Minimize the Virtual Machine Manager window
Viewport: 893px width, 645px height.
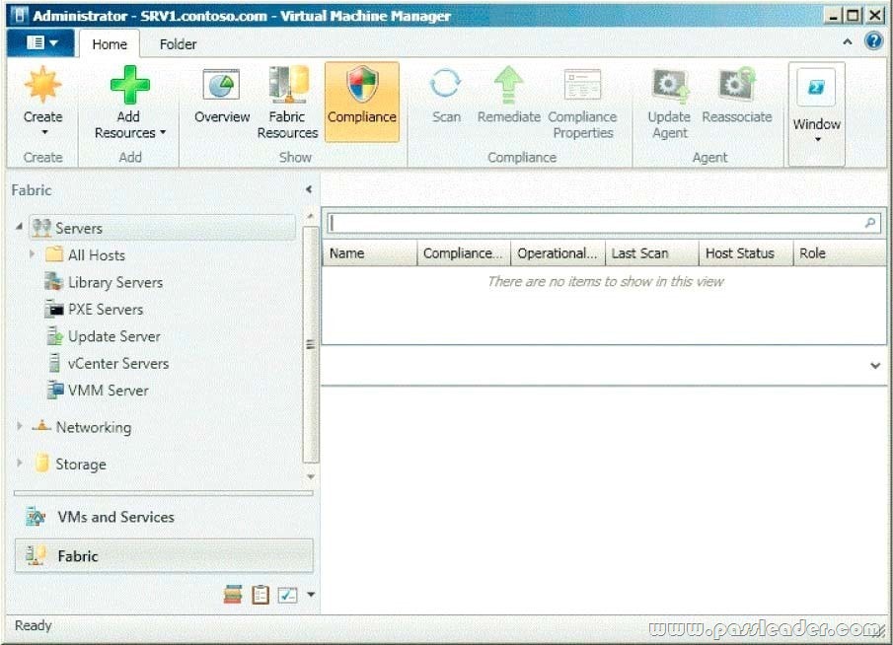[833, 16]
